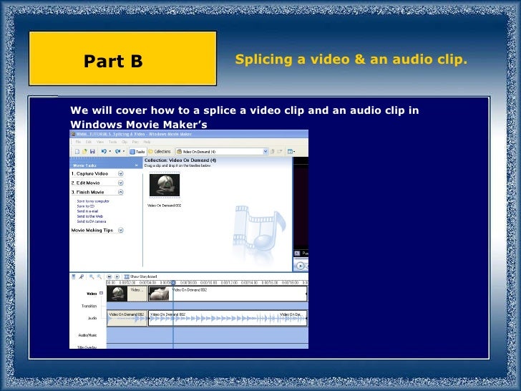This screenshot has width=521, height=391.
Task: Click the Part B yellow title box
Action: tap(123, 59)
